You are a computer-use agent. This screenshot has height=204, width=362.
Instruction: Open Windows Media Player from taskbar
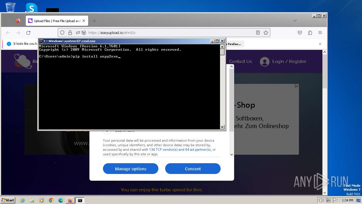42,200
